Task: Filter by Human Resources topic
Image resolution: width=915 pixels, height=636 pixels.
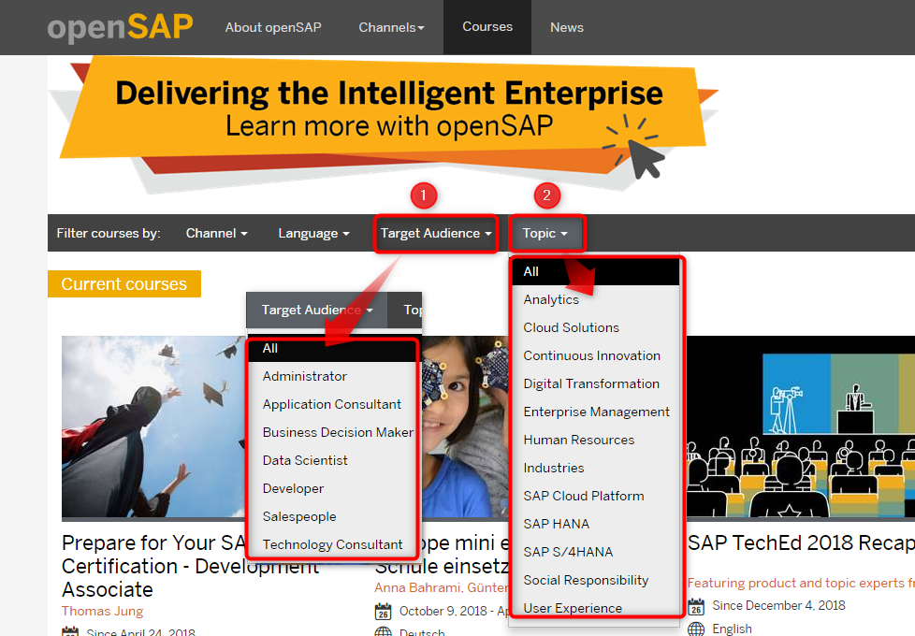Action: point(596,440)
